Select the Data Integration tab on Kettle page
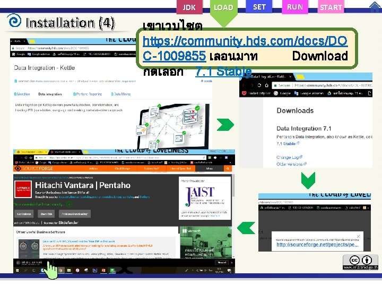 50,94
